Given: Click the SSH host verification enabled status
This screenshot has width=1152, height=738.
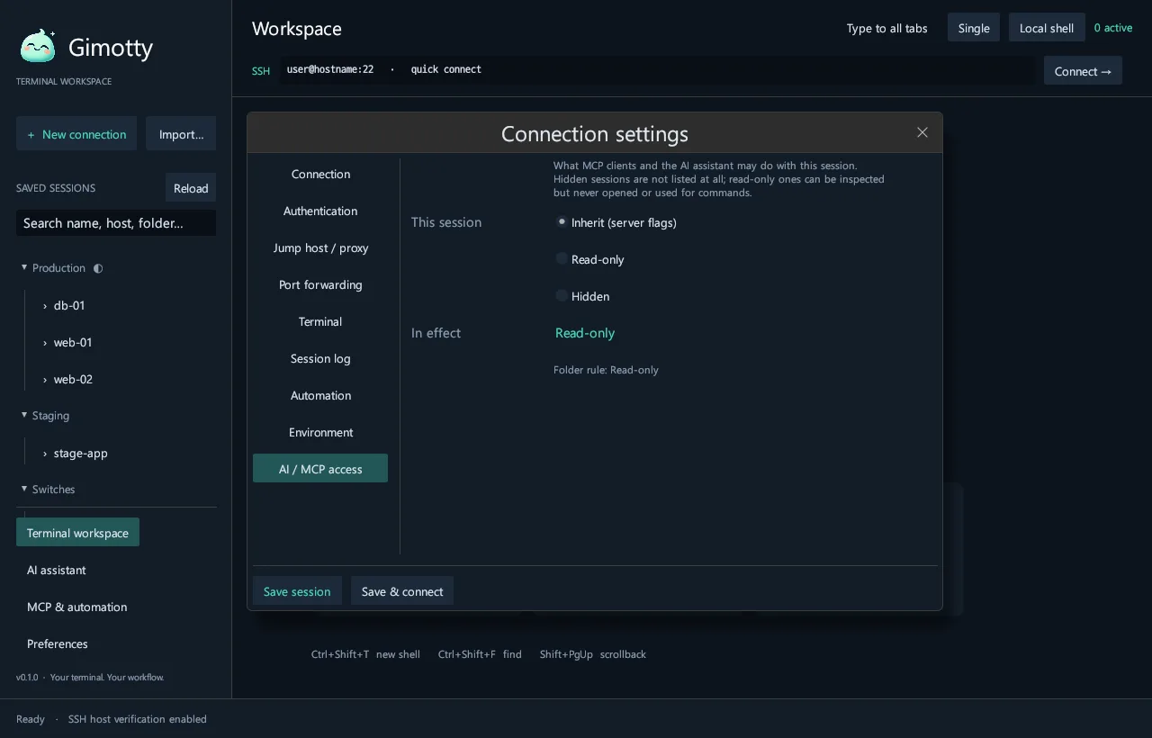Looking at the screenshot, I should 138,719.
